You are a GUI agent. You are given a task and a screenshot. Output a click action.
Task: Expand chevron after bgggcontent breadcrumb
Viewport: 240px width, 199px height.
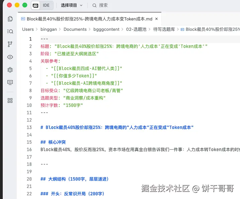[x=122, y=29]
